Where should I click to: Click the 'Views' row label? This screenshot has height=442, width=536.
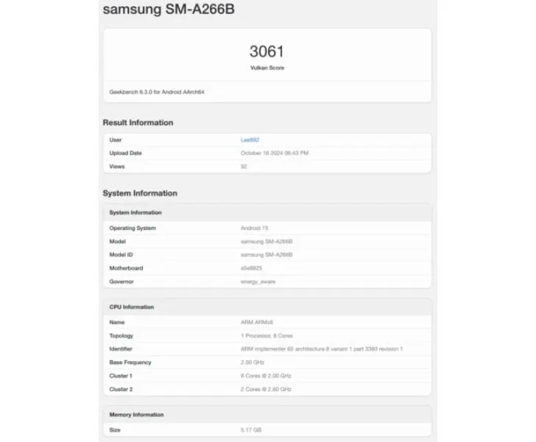point(117,166)
